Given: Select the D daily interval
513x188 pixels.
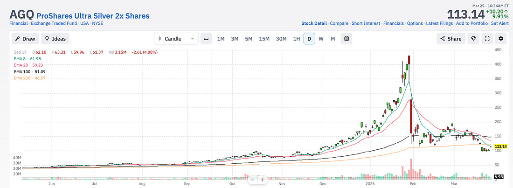Looking at the screenshot, I should [x=309, y=39].
